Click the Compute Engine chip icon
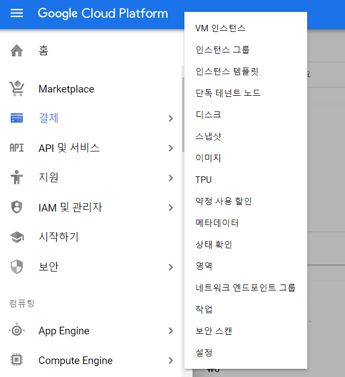The height and width of the screenshot is (377, 345). click(17, 360)
